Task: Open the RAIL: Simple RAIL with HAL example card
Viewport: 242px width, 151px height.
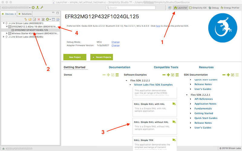Action: click(155, 108)
